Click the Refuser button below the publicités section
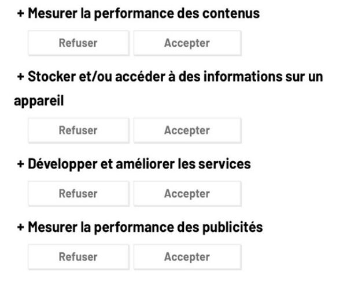Screen dimensions: 347x284 pos(79,257)
